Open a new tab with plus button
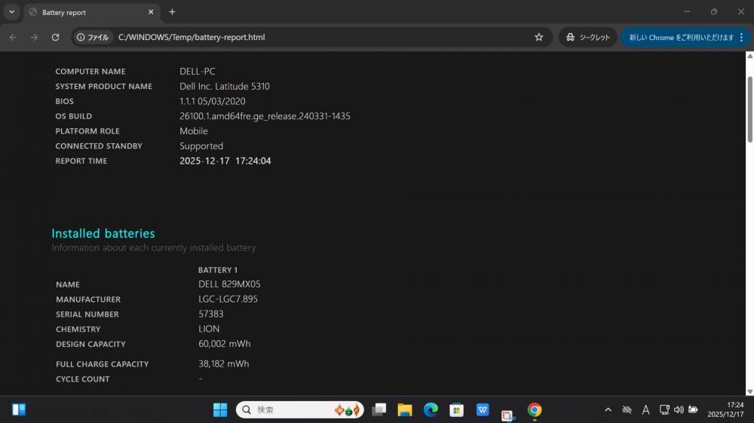754x423 pixels. coord(172,12)
